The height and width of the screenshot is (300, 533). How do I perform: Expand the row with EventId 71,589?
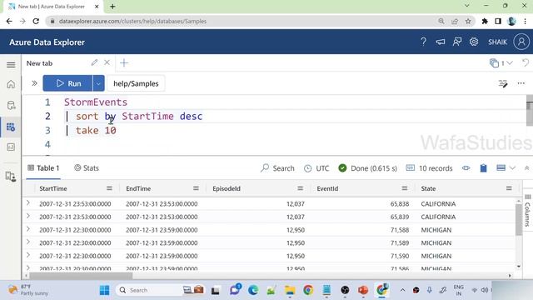(28, 242)
